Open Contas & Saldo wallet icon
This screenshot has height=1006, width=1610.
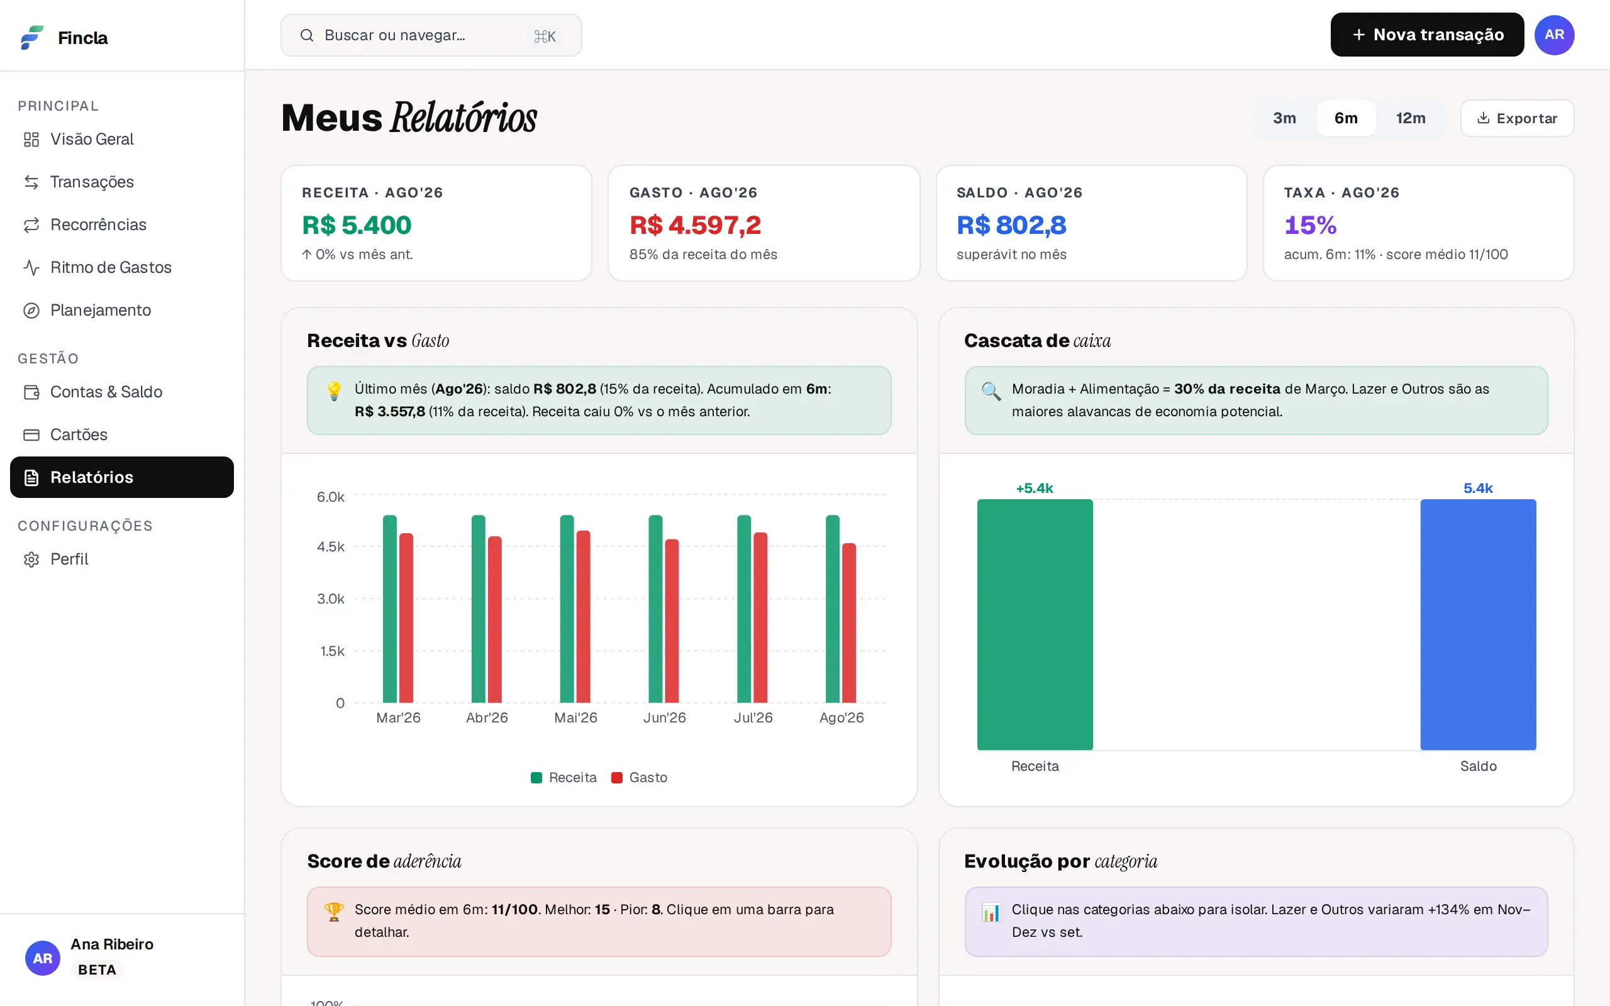click(x=31, y=392)
